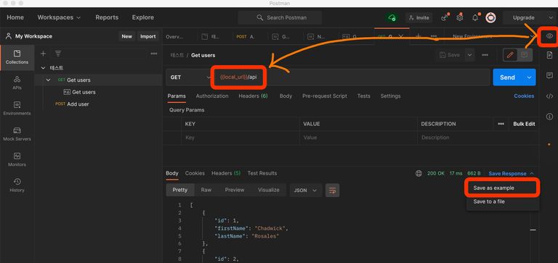Collapse the GET Get users request chevron

[x=49, y=80]
